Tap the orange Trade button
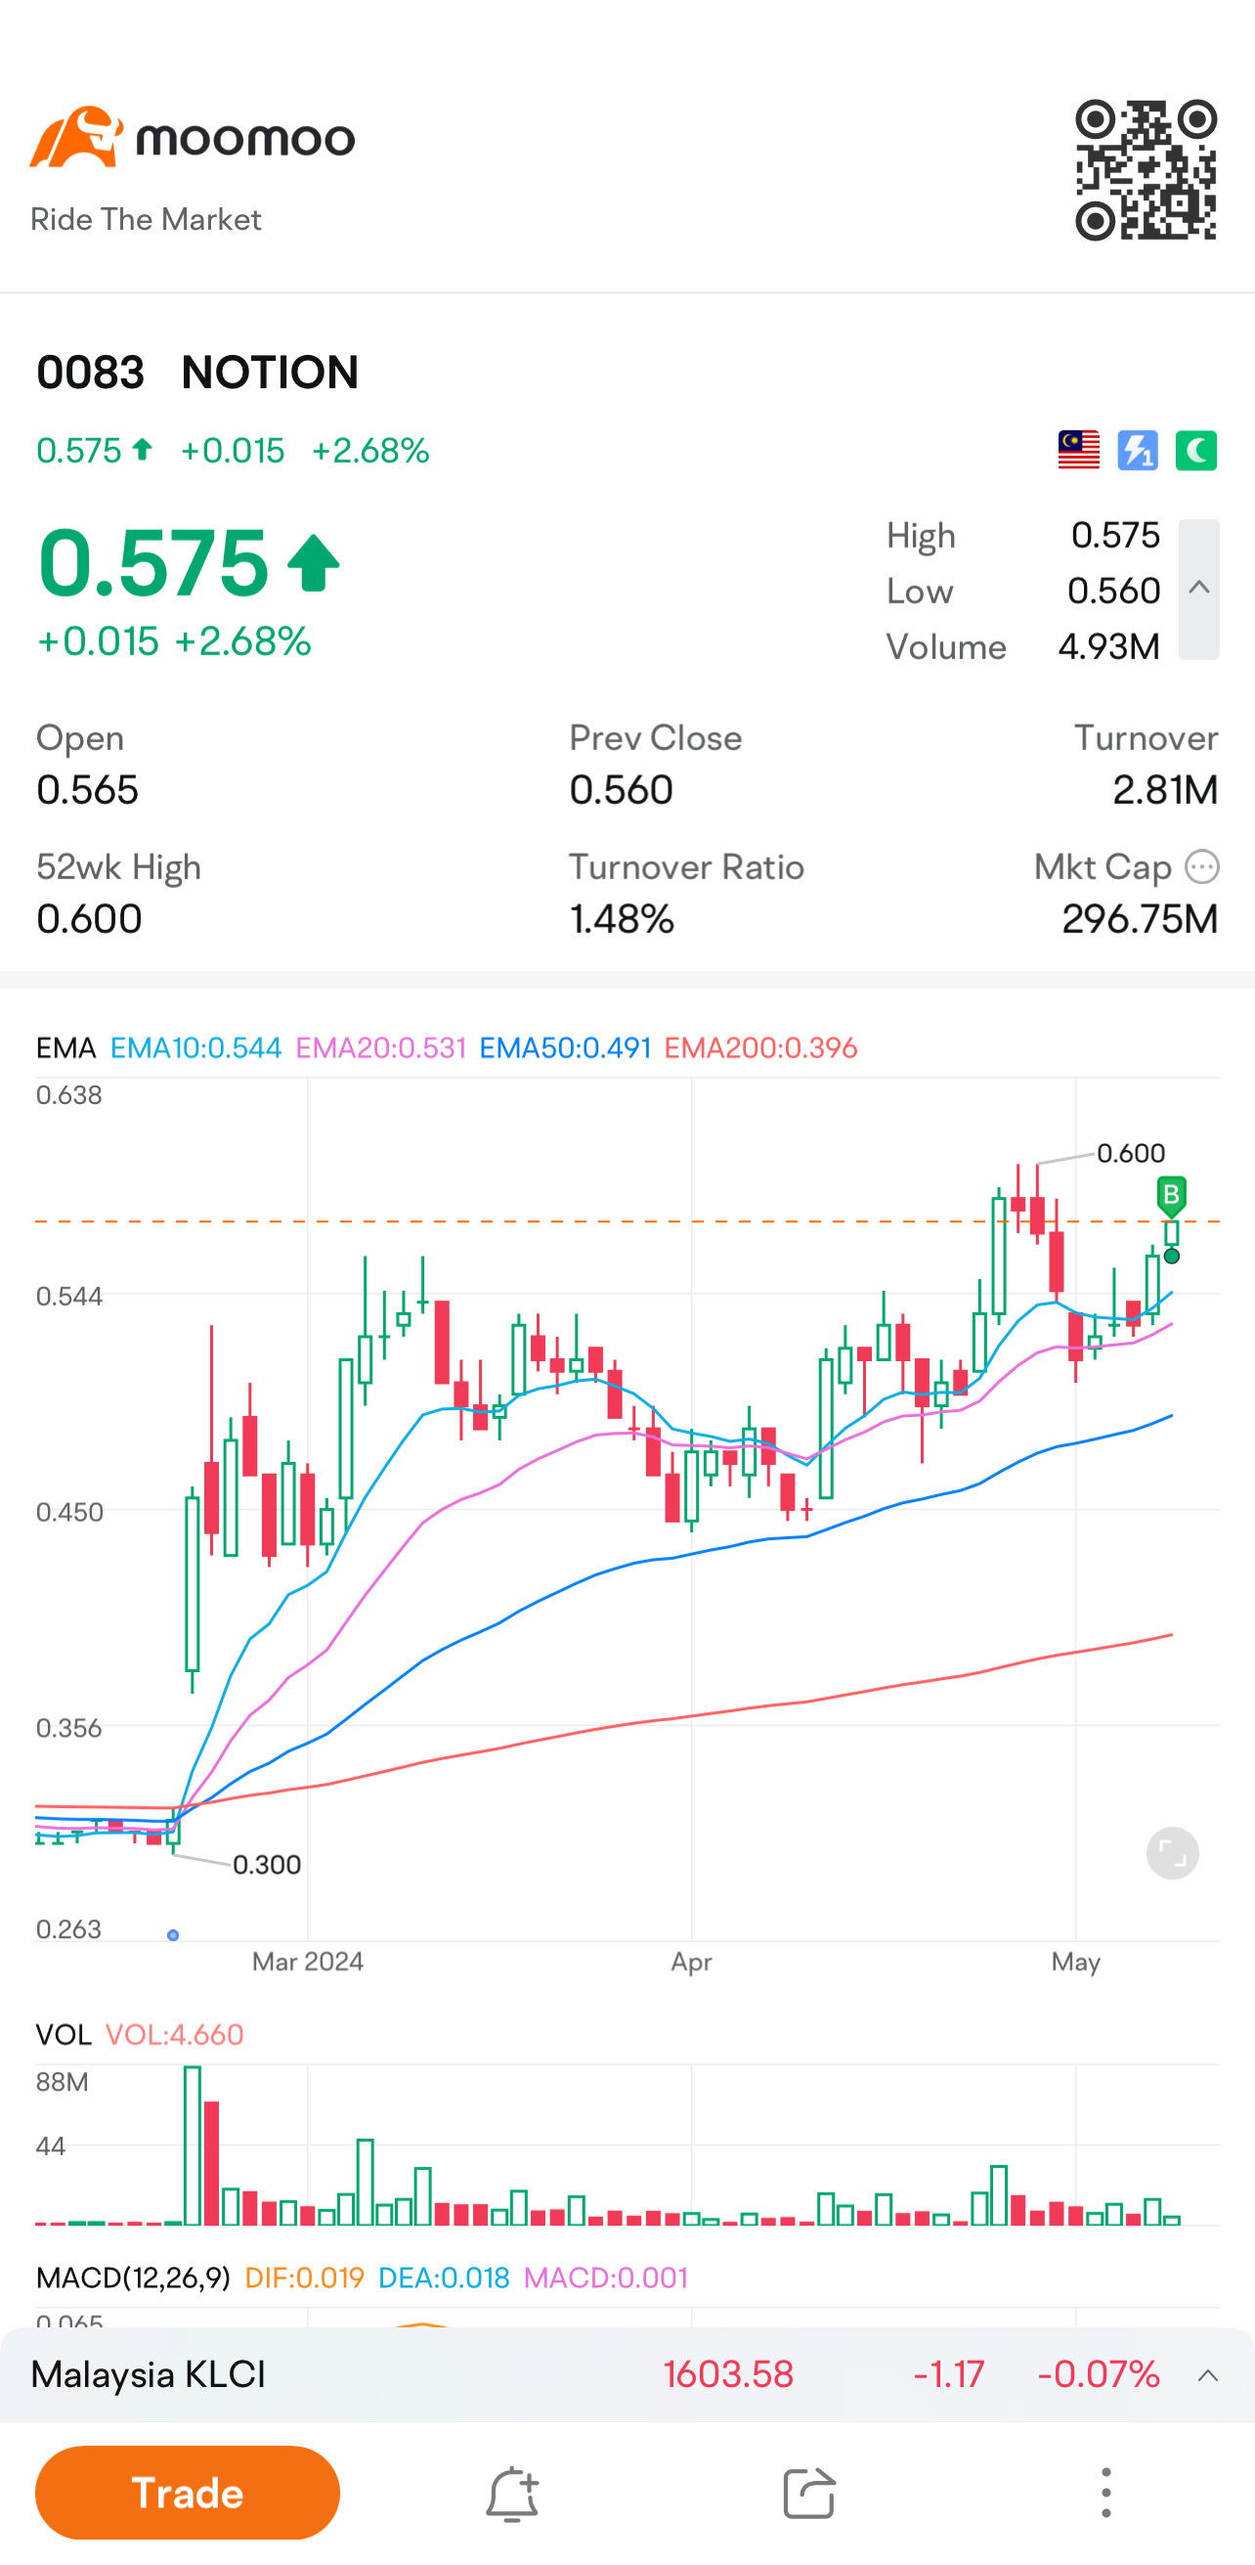The image size is (1255, 2565). tap(187, 2493)
